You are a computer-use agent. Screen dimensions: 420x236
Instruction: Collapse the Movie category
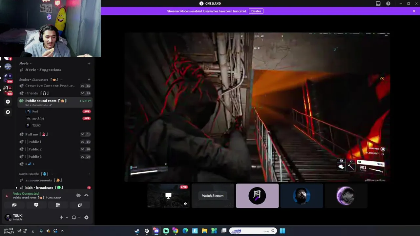(x=25, y=63)
